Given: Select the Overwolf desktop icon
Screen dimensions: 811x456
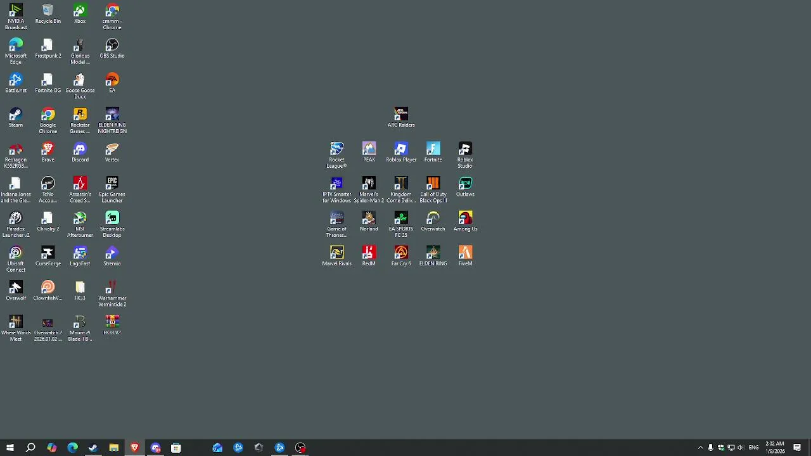Looking at the screenshot, I should click(16, 291).
